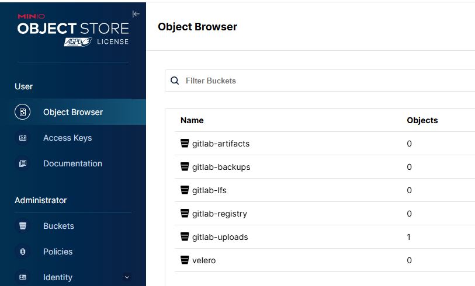Open the Documentation menu item
The width and height of the screenshot is (475, 286).
(x=72, y=164)
